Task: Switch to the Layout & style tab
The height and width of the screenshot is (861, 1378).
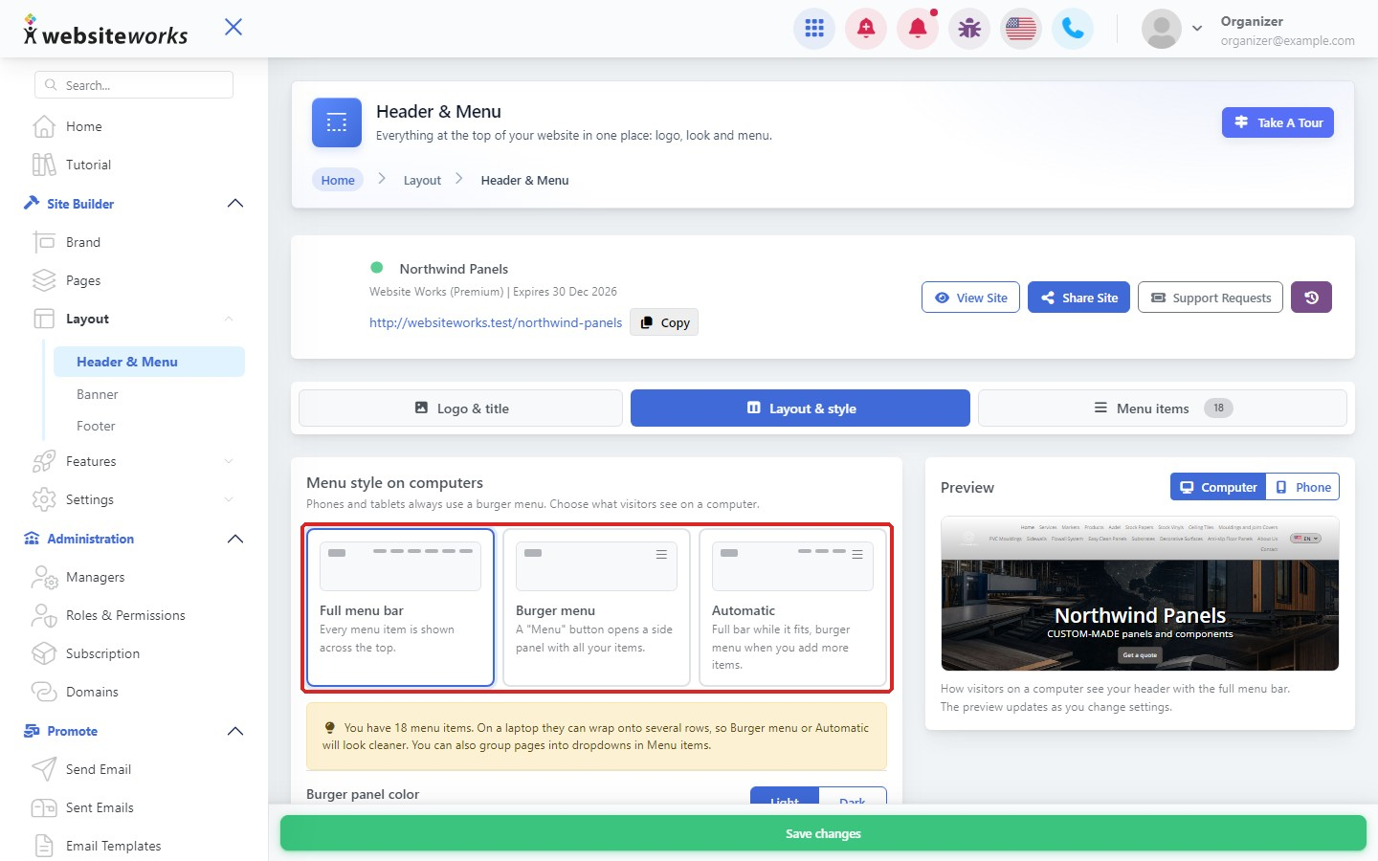Action: pos(800,408)
